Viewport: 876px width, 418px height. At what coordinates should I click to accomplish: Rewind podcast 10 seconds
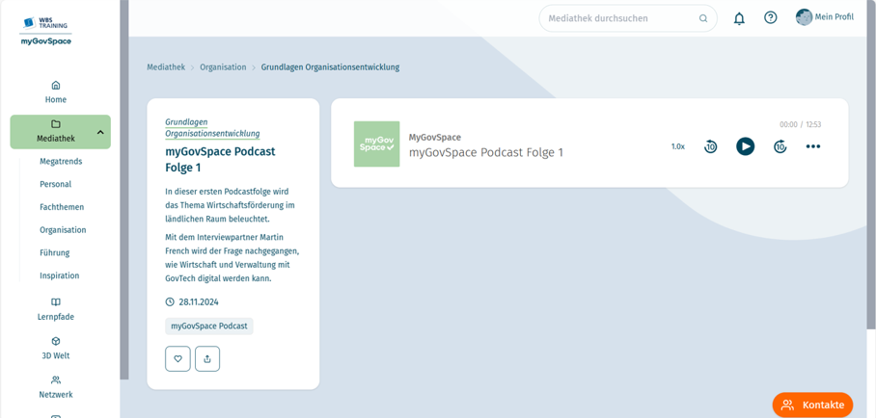click(711, 146)
